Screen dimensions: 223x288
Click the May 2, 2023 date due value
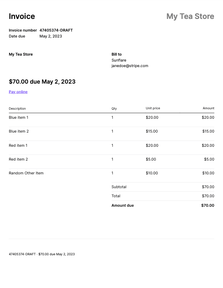pyautogui.click(x=50, y=36)
